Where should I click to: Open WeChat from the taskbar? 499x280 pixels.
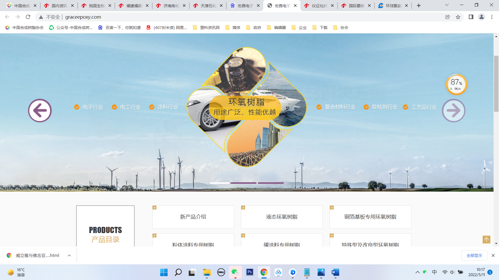pos(235,272)
